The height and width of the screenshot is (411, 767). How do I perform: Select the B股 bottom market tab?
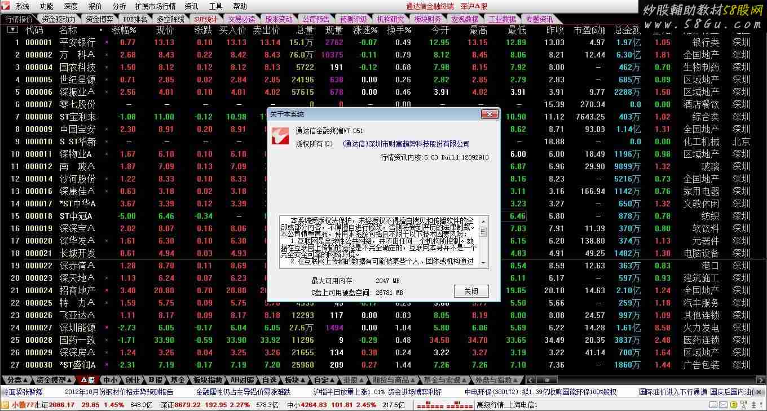click(155, 380)
